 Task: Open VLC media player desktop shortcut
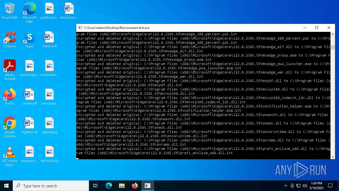point(10,156)
